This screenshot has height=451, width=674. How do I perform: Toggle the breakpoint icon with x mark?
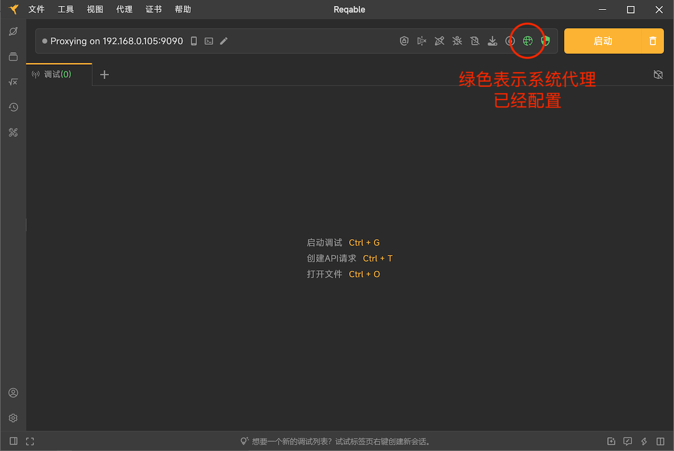coord(422,41)
